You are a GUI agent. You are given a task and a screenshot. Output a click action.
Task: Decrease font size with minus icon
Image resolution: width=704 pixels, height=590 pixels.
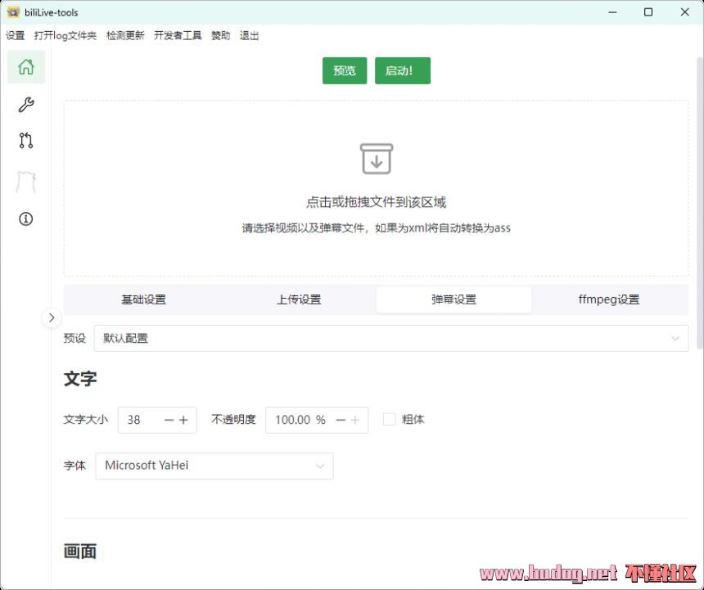[x=169, y=420]
